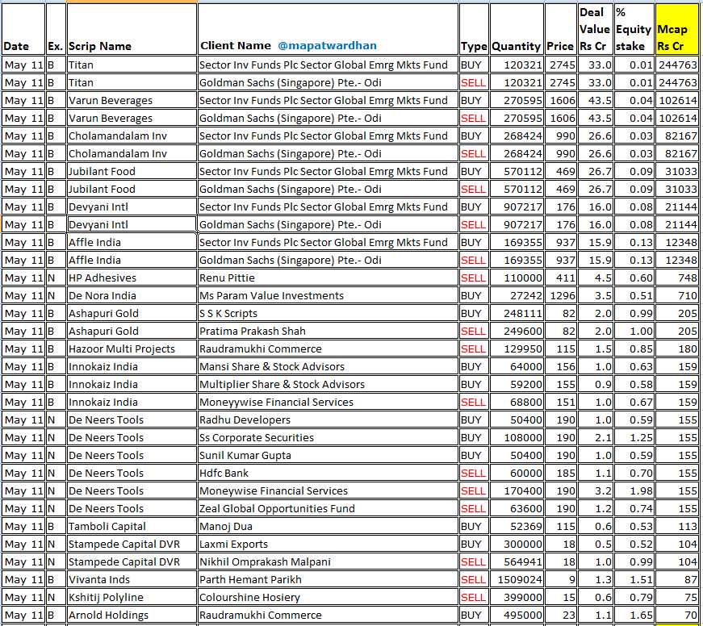
Task: Click the Scrip Name header cell
Action: 132,29
